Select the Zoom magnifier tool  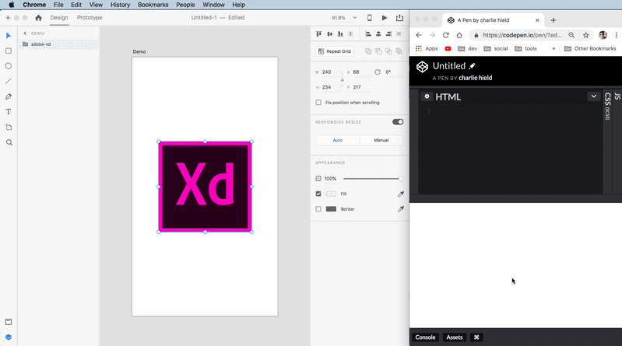(9, 142)
